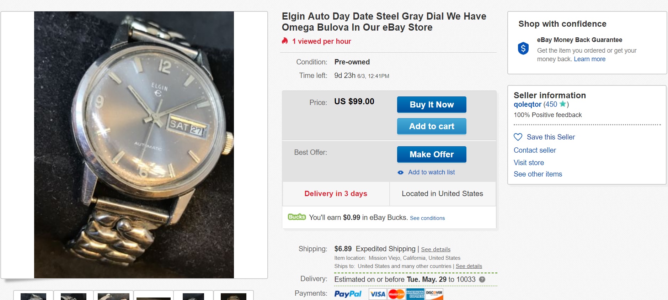Screen dimensions: 668x300
Task: Click the delivery estimate help question mark
Action: [482, 280]
